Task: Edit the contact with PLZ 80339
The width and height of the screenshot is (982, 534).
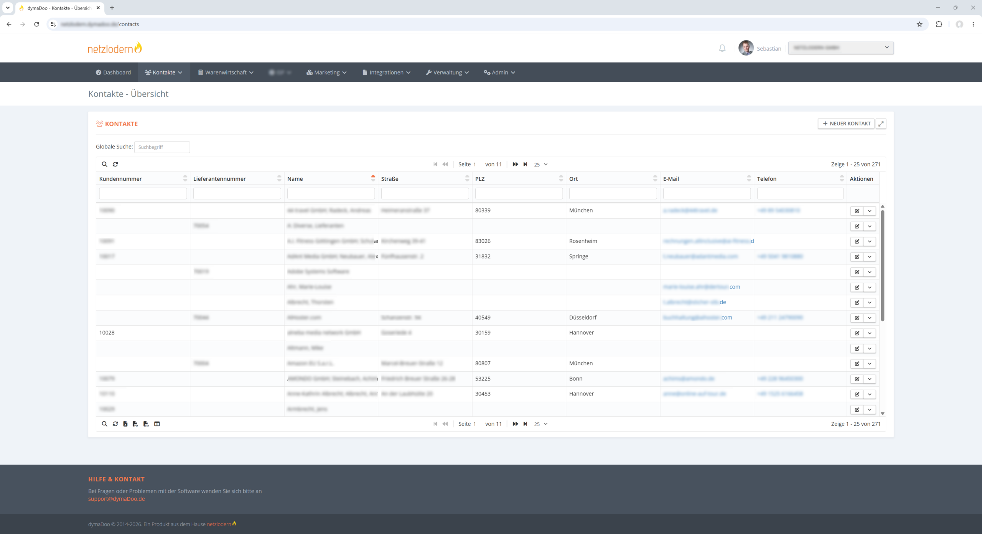Action: click(x=857, y=211)
